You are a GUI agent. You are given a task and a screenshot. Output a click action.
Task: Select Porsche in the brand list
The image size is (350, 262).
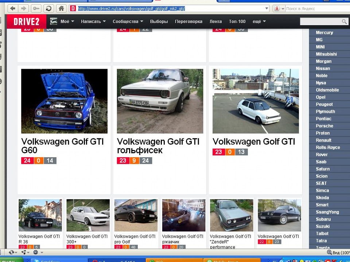coord(324,126)
